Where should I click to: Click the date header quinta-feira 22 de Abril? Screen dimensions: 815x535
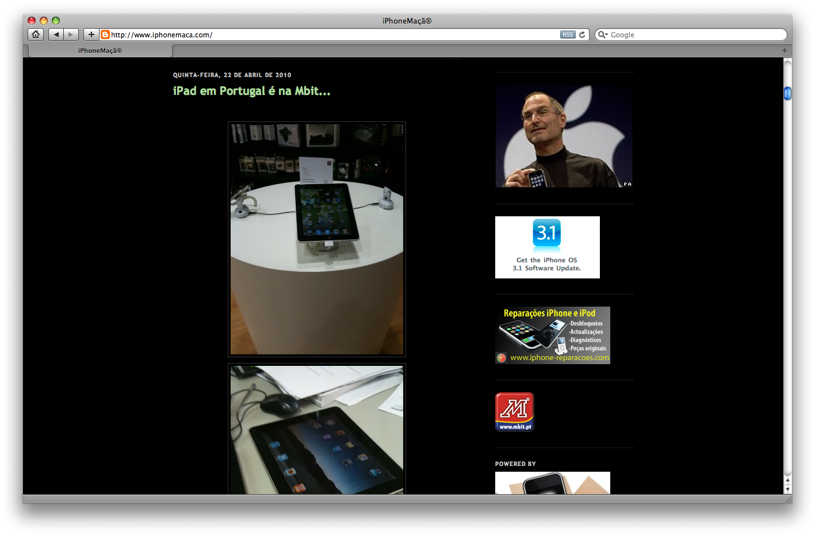coord(232,75)
